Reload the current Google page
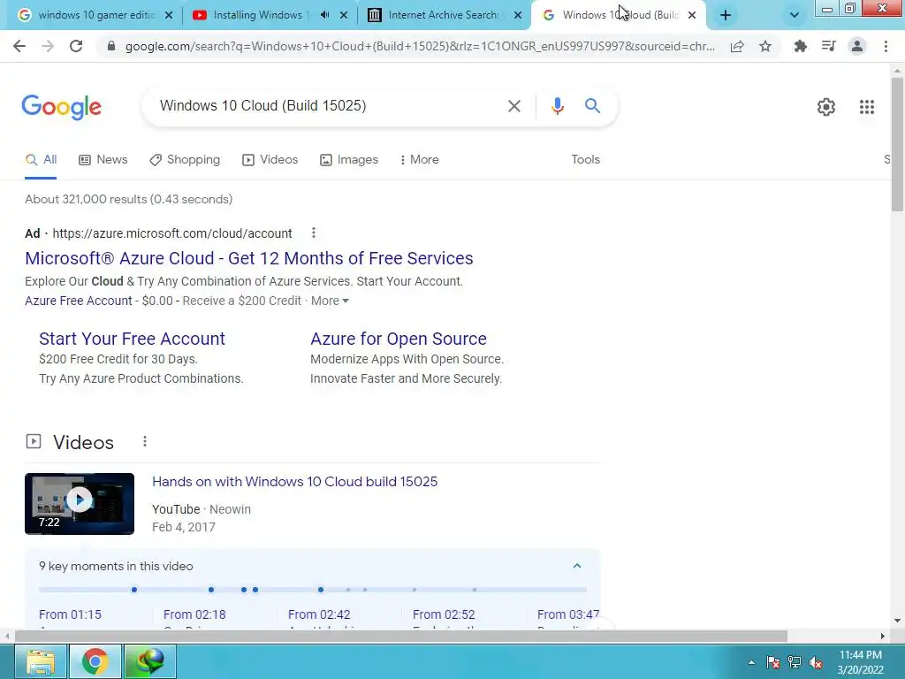 (x=76, y=46)
